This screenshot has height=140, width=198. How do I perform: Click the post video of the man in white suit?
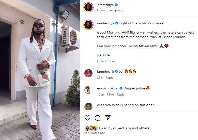tap(40, 70)
